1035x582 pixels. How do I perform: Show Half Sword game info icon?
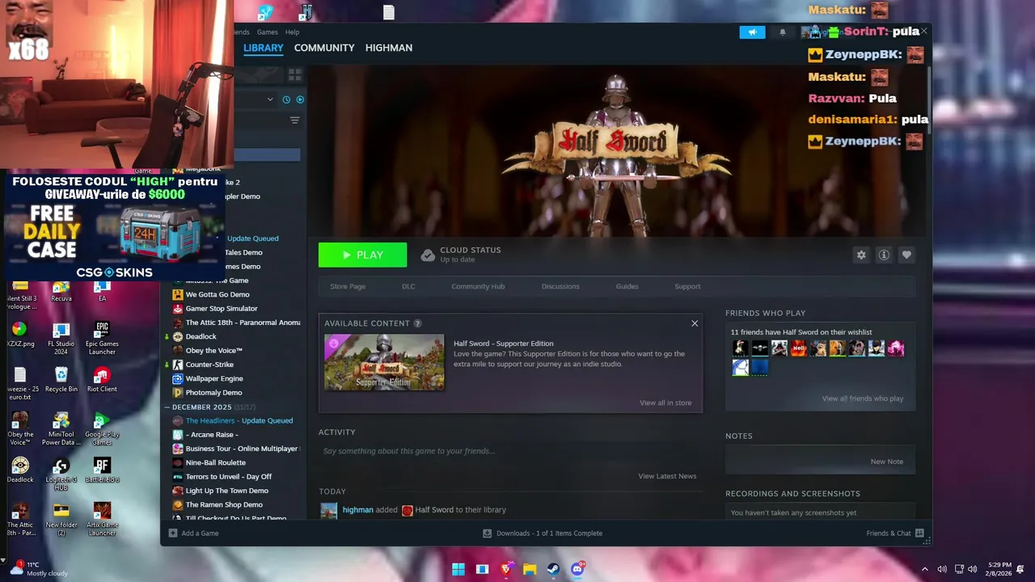[884, 255]
